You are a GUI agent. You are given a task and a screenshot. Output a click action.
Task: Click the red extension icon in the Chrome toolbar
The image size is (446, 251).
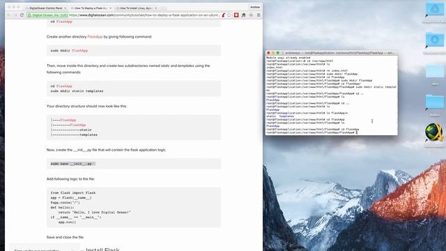pyautogui.click(x=236, y=15)
